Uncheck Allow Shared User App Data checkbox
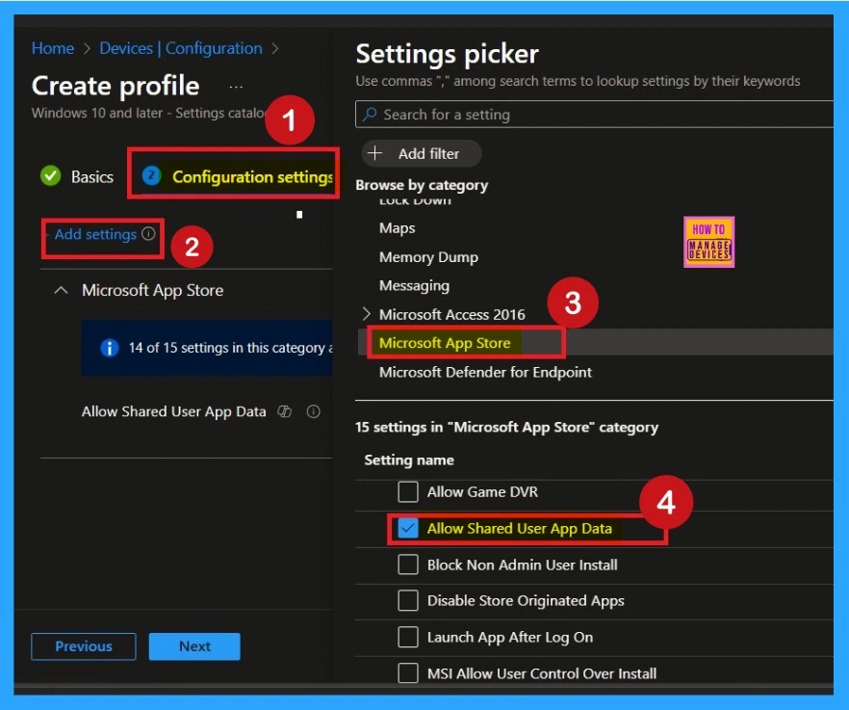 [x=408, y=529]
